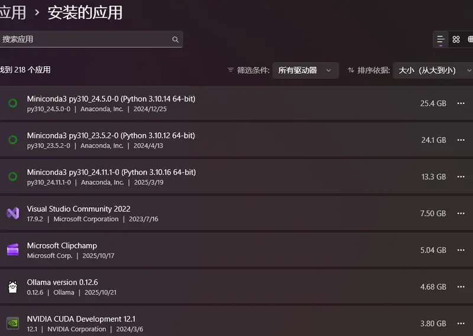Go back to 应用 breadcrumb
The image size is (473, 336).
coord(12,12)
